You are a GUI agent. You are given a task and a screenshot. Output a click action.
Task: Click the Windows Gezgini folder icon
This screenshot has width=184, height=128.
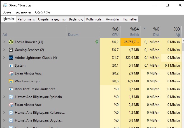[11, 81]
